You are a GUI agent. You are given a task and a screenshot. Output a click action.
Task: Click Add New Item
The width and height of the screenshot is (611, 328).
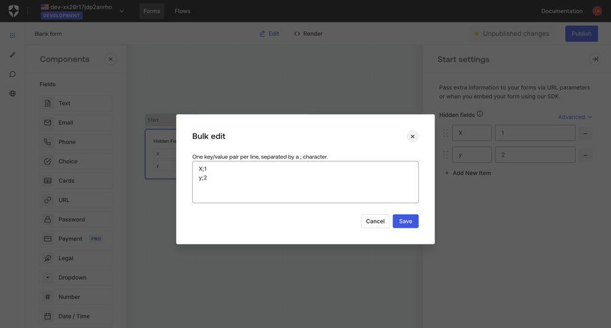[x=468, y=173]
